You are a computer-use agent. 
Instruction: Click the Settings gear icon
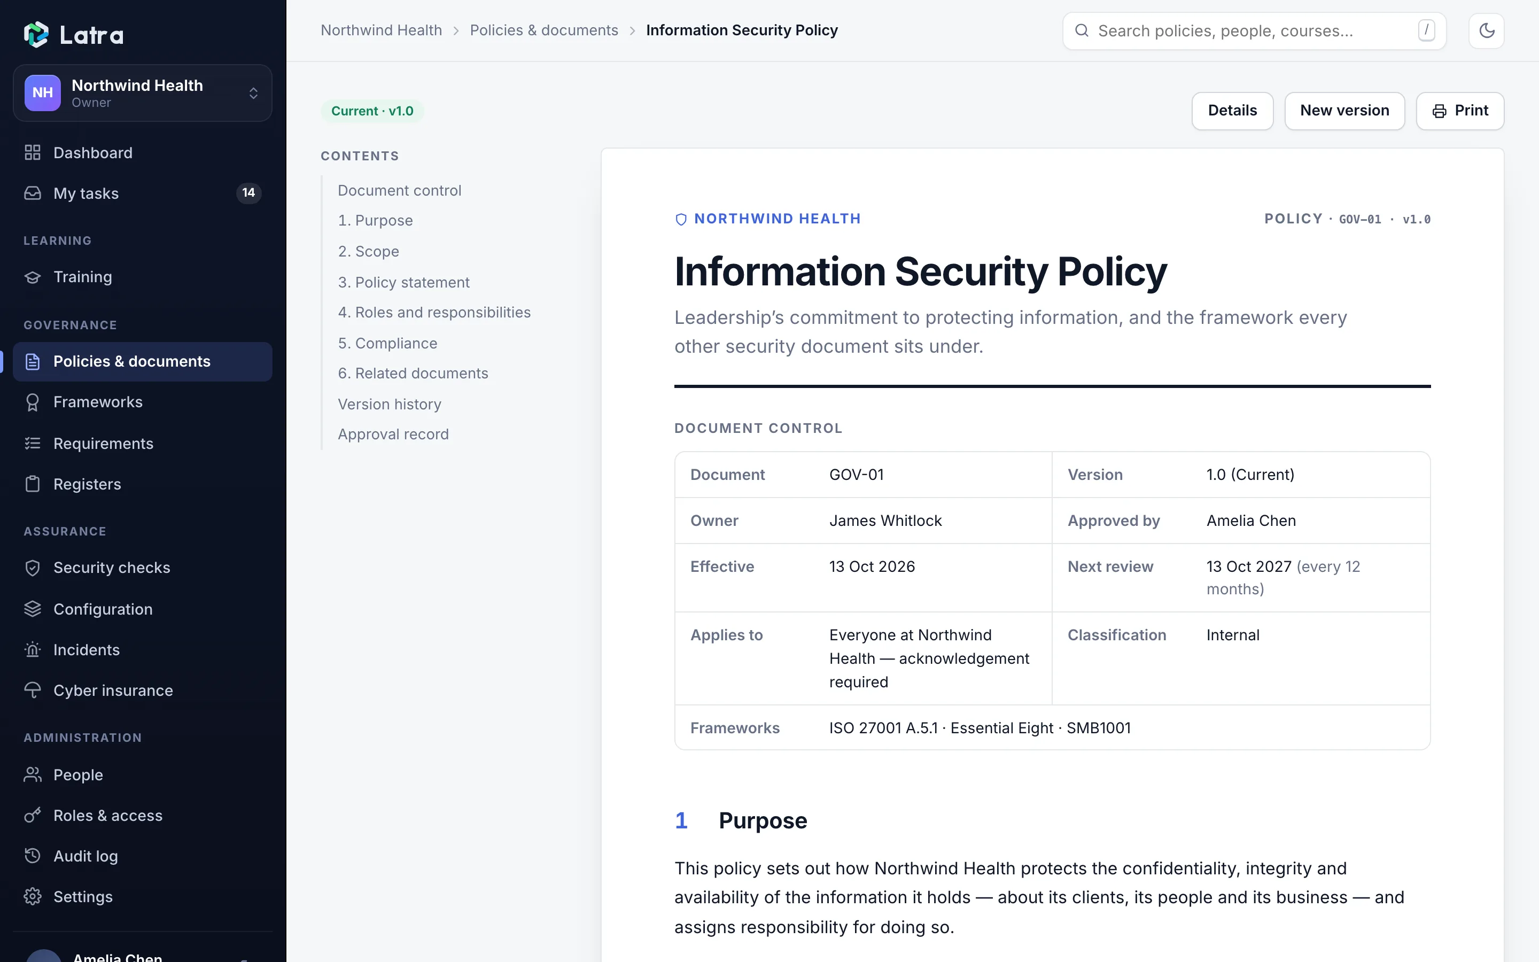point(33,896)
